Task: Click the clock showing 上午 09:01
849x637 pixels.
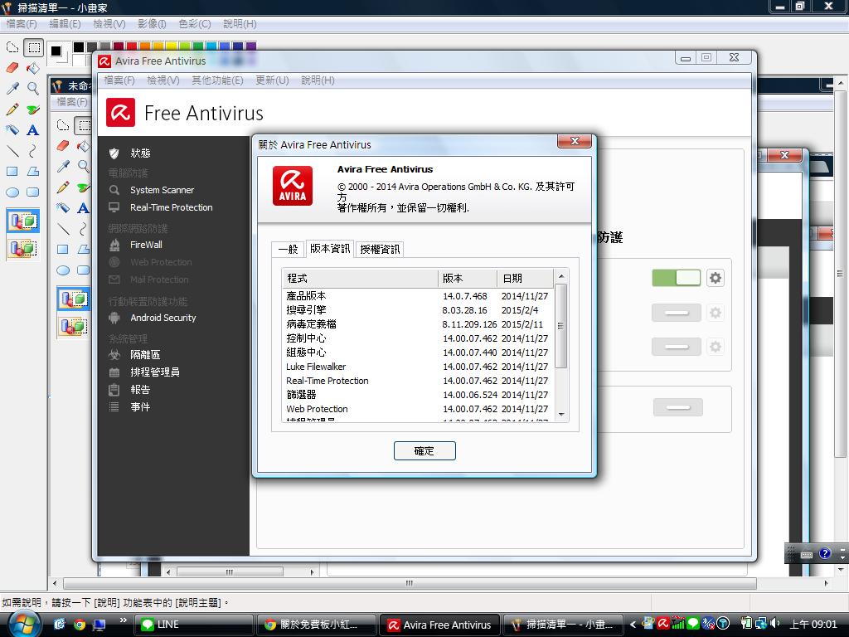Action: (x=813, y=625)
